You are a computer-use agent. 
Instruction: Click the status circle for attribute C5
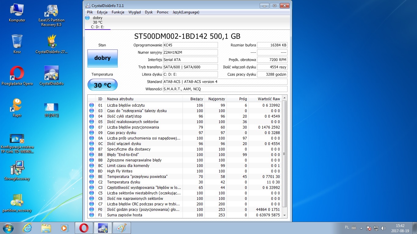point(92,193)
